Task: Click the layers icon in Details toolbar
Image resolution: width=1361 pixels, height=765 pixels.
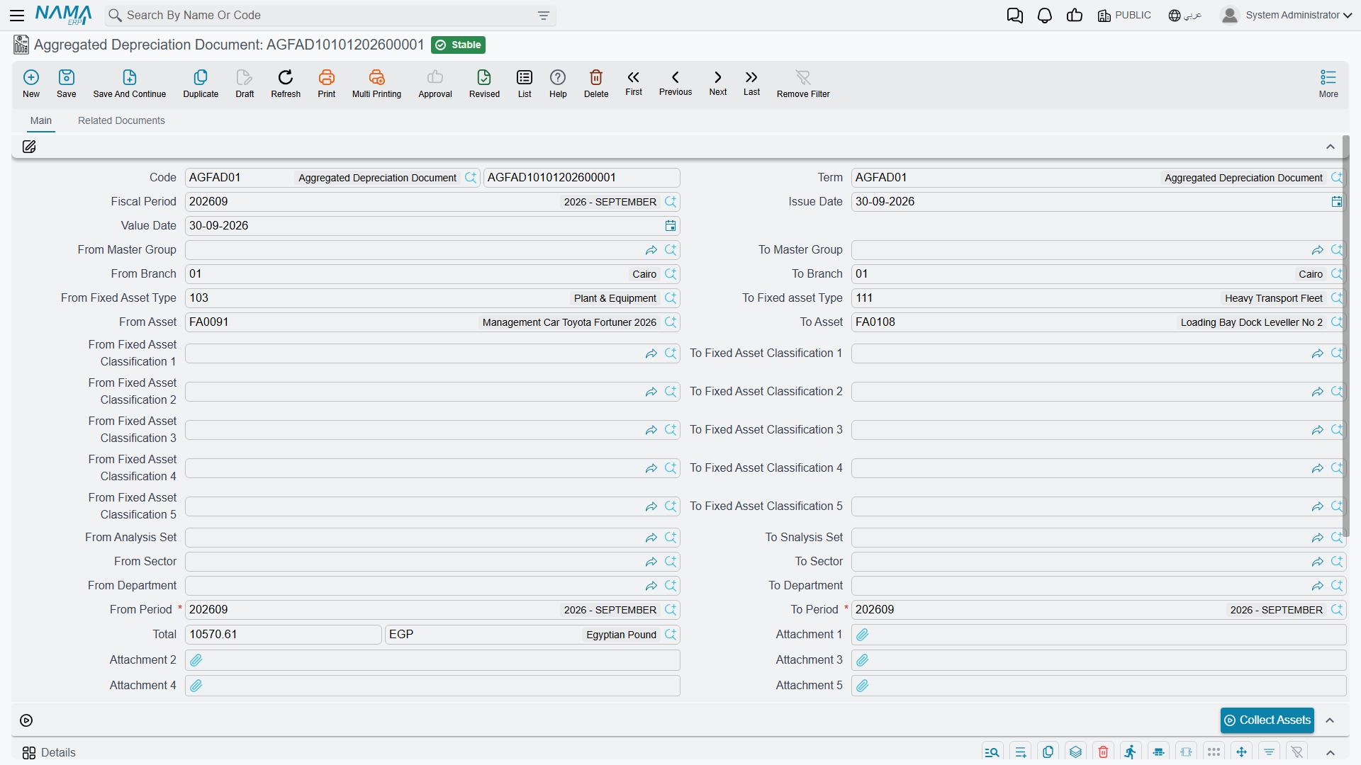Action: click(1075, 752)
